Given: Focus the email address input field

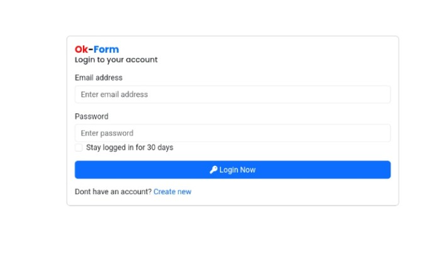Looking at the screenshot, I should pos(232,94).
